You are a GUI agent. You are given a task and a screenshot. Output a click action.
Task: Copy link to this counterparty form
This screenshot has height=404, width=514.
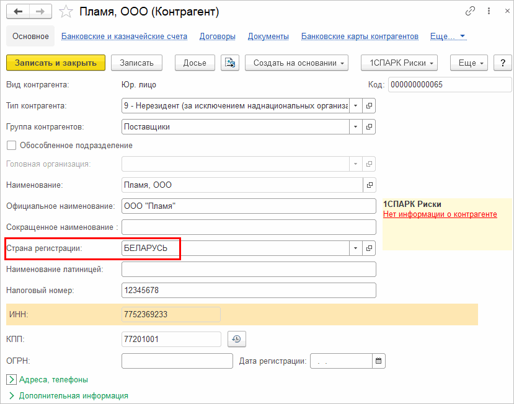pyautogui.click(x=471, y=12)
